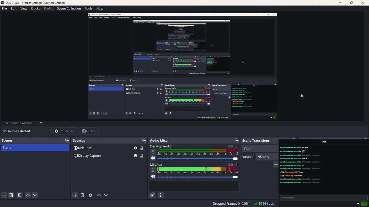
Task: Pop out the Audio Mixer dock
Action: pyautogui.click(x=236, y=141)
